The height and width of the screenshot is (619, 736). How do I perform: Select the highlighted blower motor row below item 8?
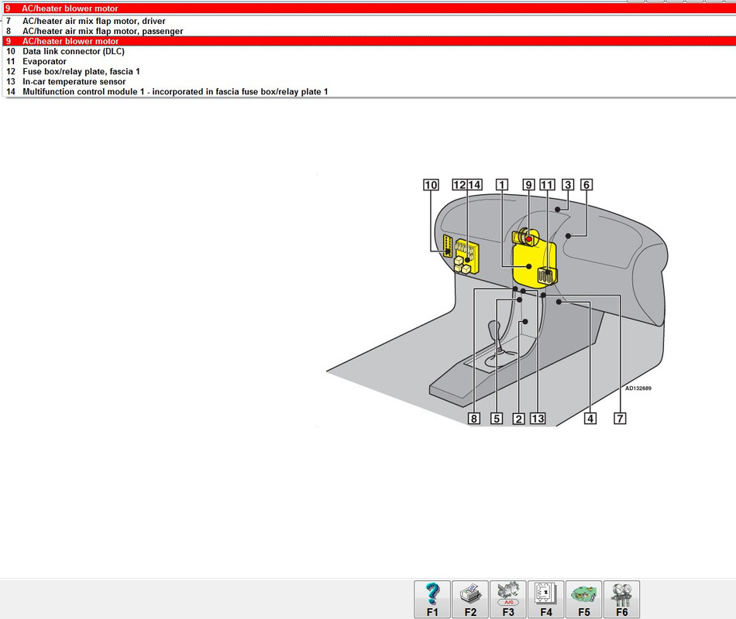point(368,41)
